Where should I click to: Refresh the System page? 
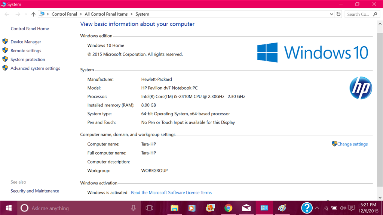pyautogui.click(x=338, y=14)
